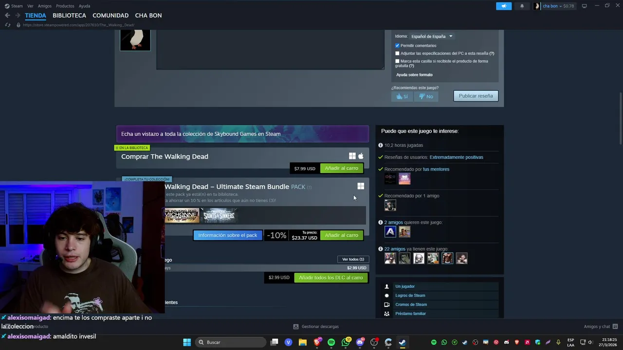Open File Explorer from the taskbar

point(303,342)
